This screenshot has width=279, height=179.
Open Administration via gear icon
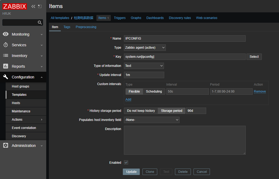[6, 146]
